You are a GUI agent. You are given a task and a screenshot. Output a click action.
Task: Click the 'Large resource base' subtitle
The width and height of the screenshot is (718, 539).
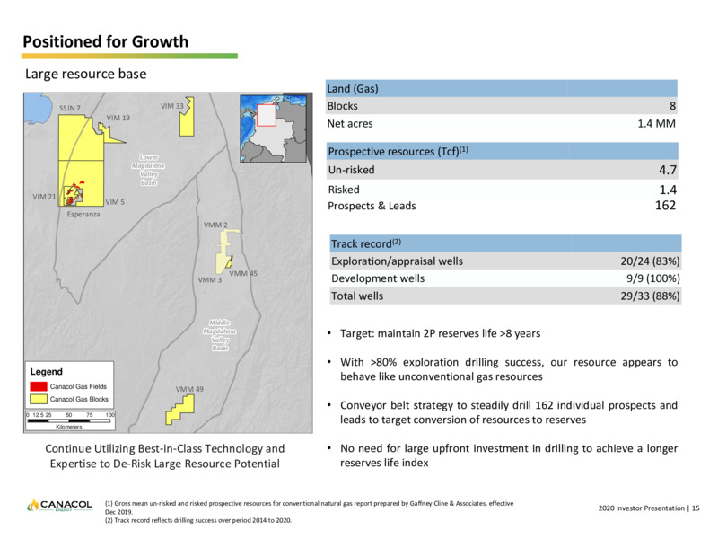85,74
